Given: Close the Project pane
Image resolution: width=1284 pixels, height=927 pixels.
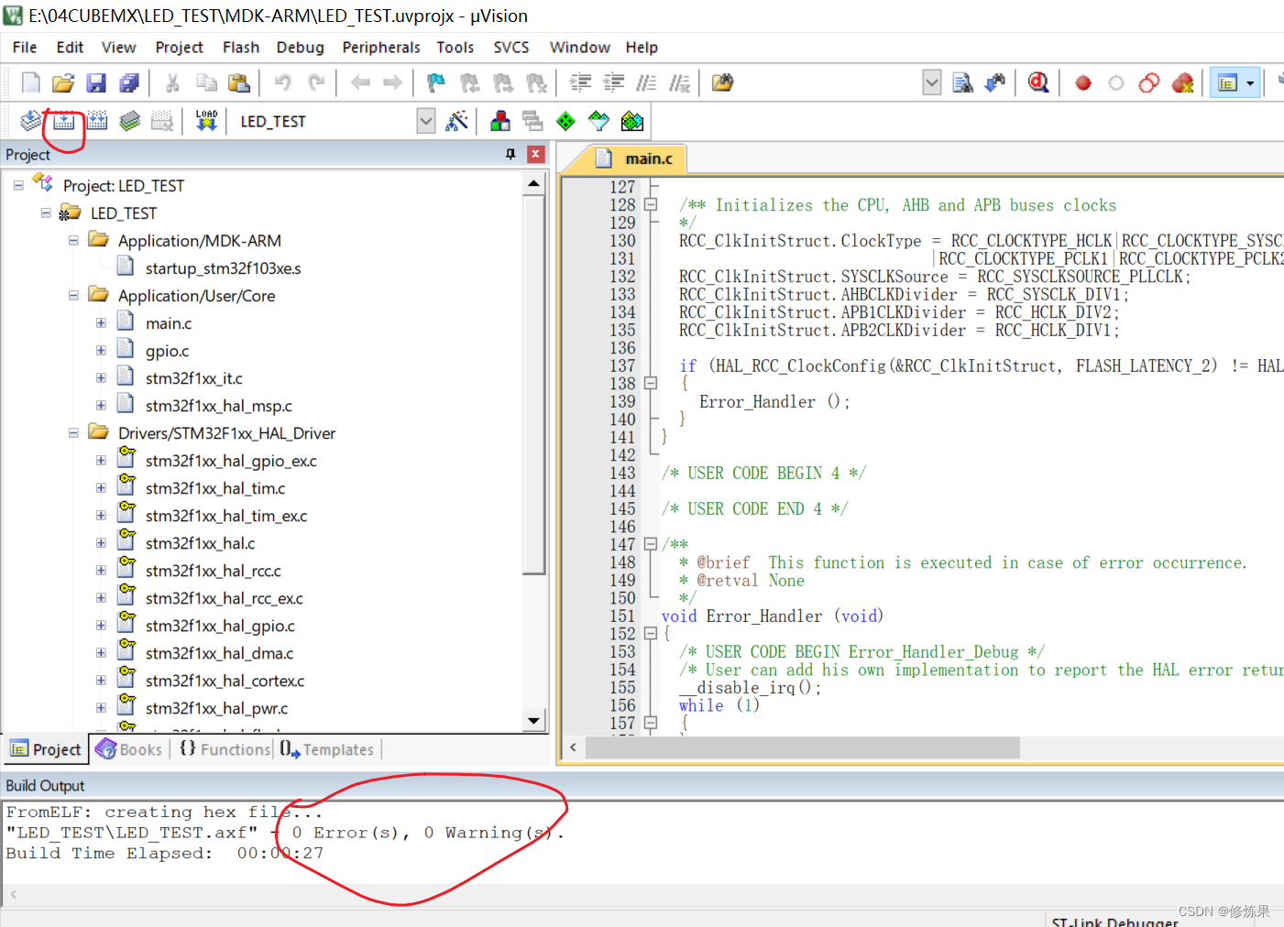Looking at the screenshot, I should point(536,154).
